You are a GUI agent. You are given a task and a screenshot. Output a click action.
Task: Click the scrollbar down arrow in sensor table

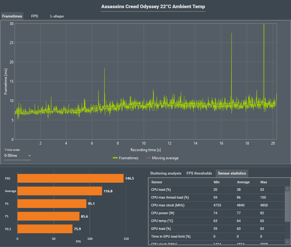[288, 242]
